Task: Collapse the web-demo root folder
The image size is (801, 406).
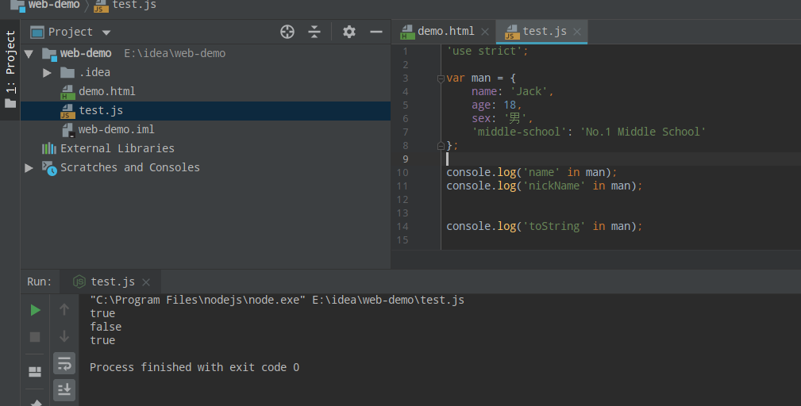Action: pos(29,54)
